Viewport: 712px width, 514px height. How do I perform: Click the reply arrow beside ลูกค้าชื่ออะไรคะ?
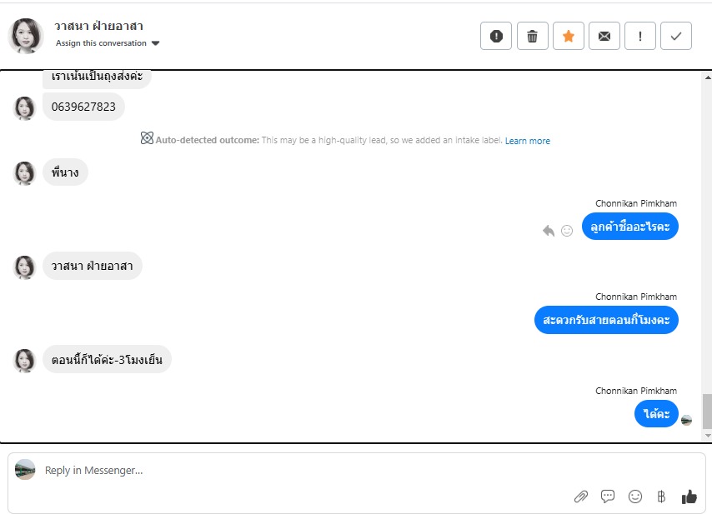coord(548,231)
